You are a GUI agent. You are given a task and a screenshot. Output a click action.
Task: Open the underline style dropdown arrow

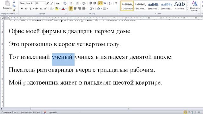click(x=33, y=9)
